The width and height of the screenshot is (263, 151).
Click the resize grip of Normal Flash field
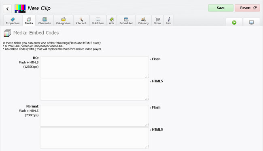(x=147, y=125)
